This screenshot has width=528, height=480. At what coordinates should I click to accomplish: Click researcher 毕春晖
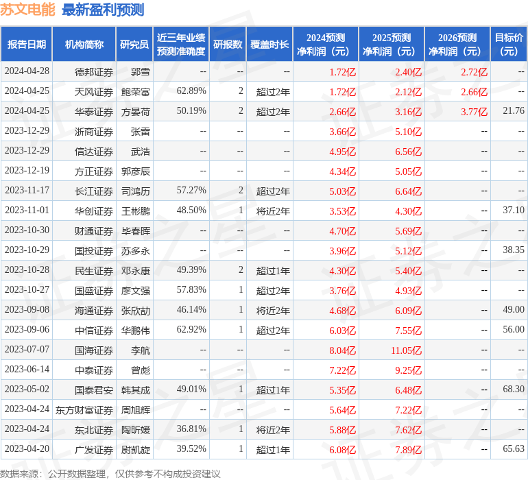click(135, 230)
